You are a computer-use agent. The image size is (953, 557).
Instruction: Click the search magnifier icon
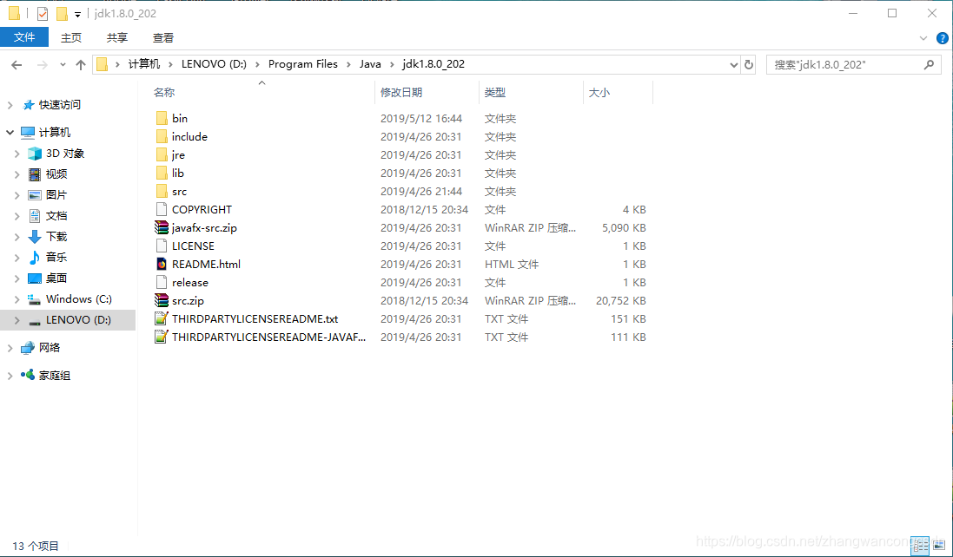(x=929, y=64)
